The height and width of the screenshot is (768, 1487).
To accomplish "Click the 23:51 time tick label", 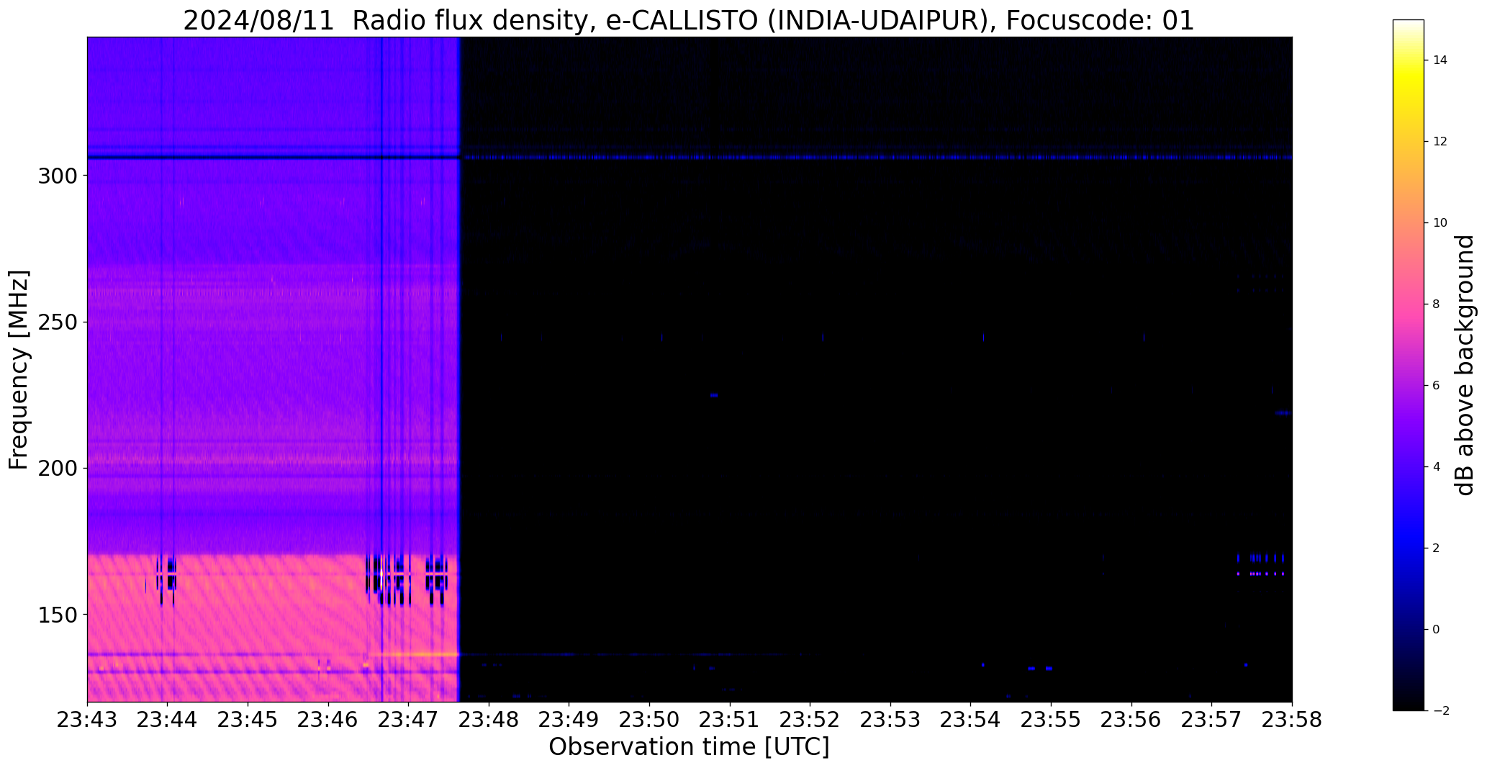I will pyautogui.click(x=730, y=720).
